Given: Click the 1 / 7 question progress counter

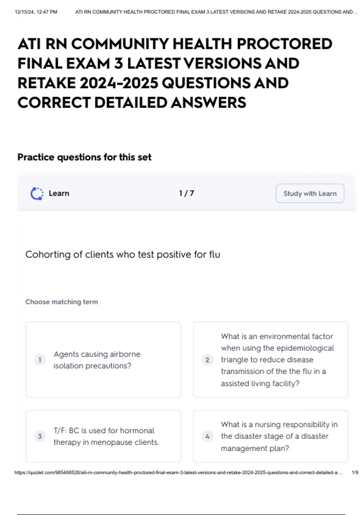Looking at the screenshot, I should coord(186,193).
